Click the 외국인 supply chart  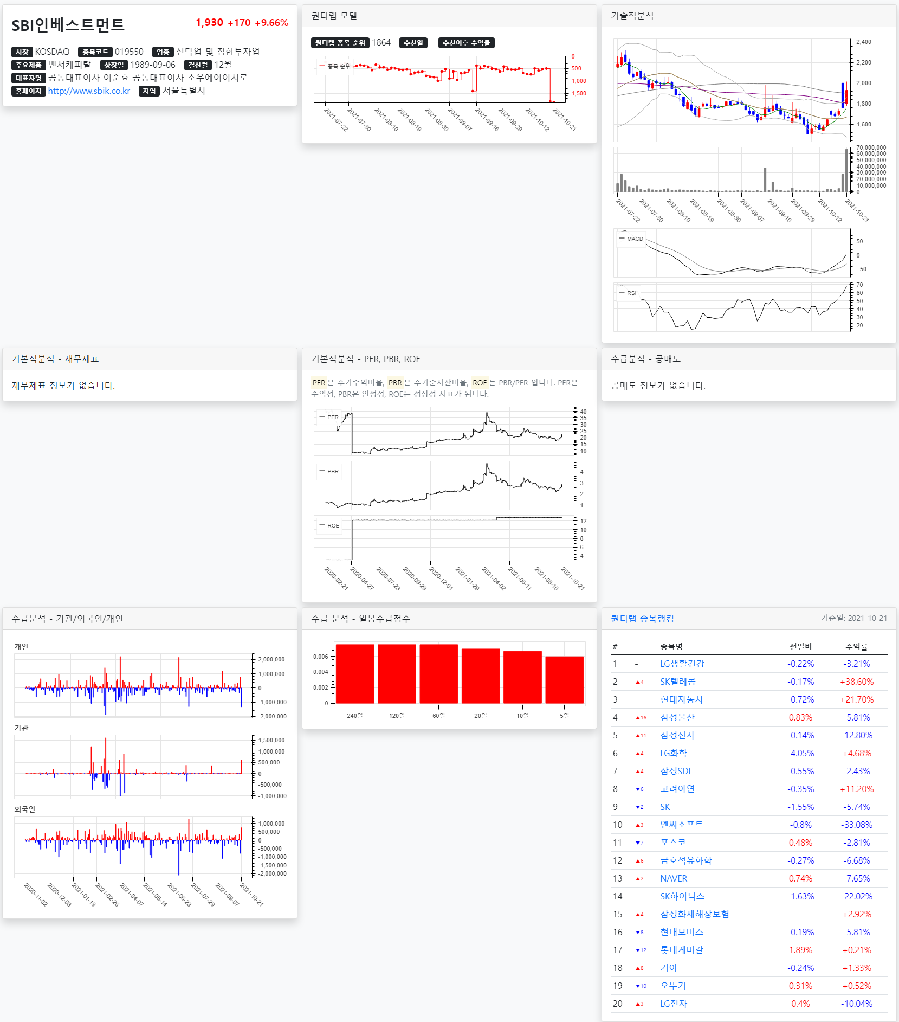(133, 847)
